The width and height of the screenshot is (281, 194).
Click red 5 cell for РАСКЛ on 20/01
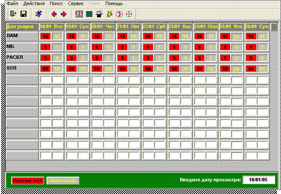(97, 58)
